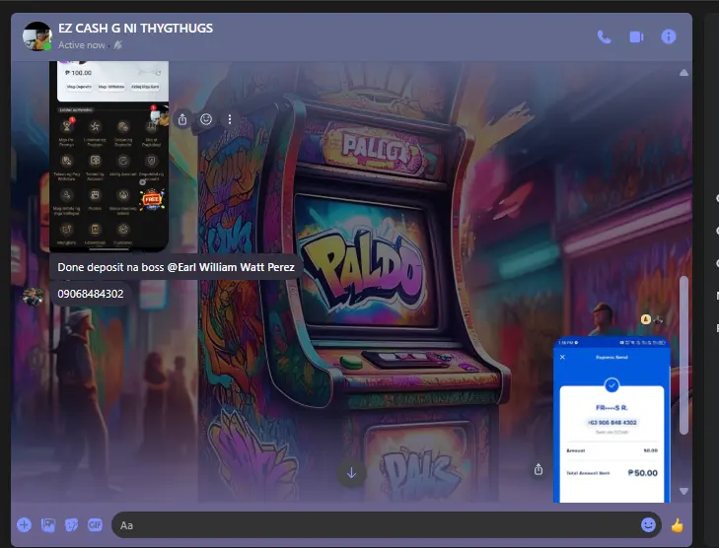The image size is (719, 548).
Task: Open the conversation info panel
Action: pyautogui.click(x=669, y=36)
